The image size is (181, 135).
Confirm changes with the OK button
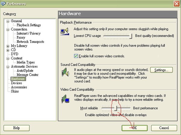[x=135, y=128]
